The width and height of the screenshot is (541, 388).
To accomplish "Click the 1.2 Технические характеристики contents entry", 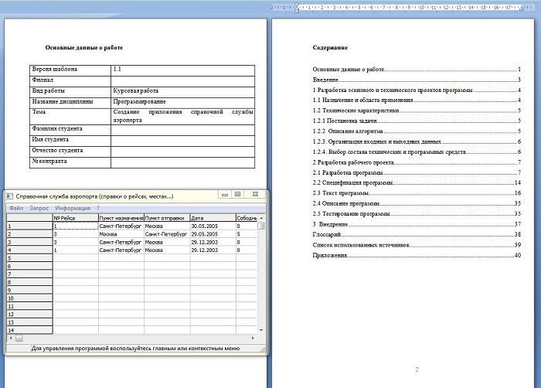I will (417, 111).
